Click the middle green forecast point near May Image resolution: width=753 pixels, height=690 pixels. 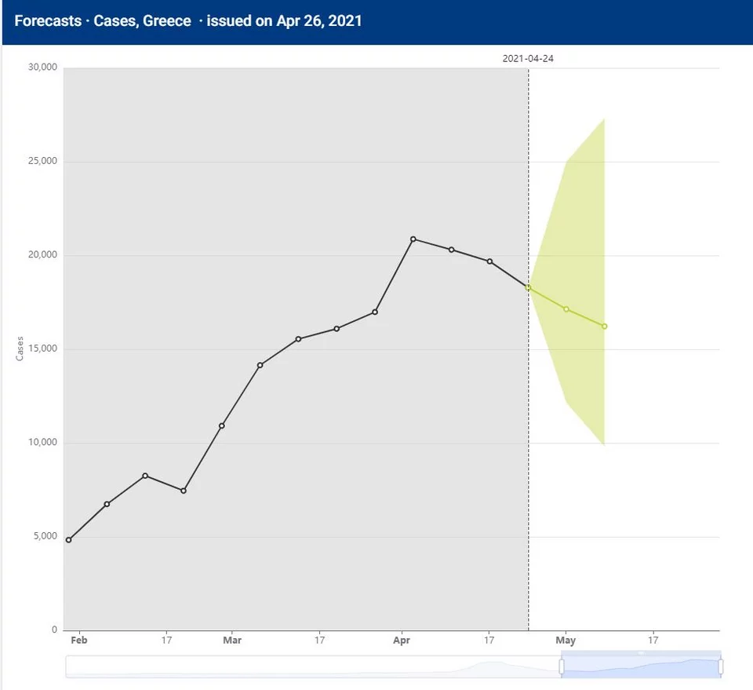566,309
